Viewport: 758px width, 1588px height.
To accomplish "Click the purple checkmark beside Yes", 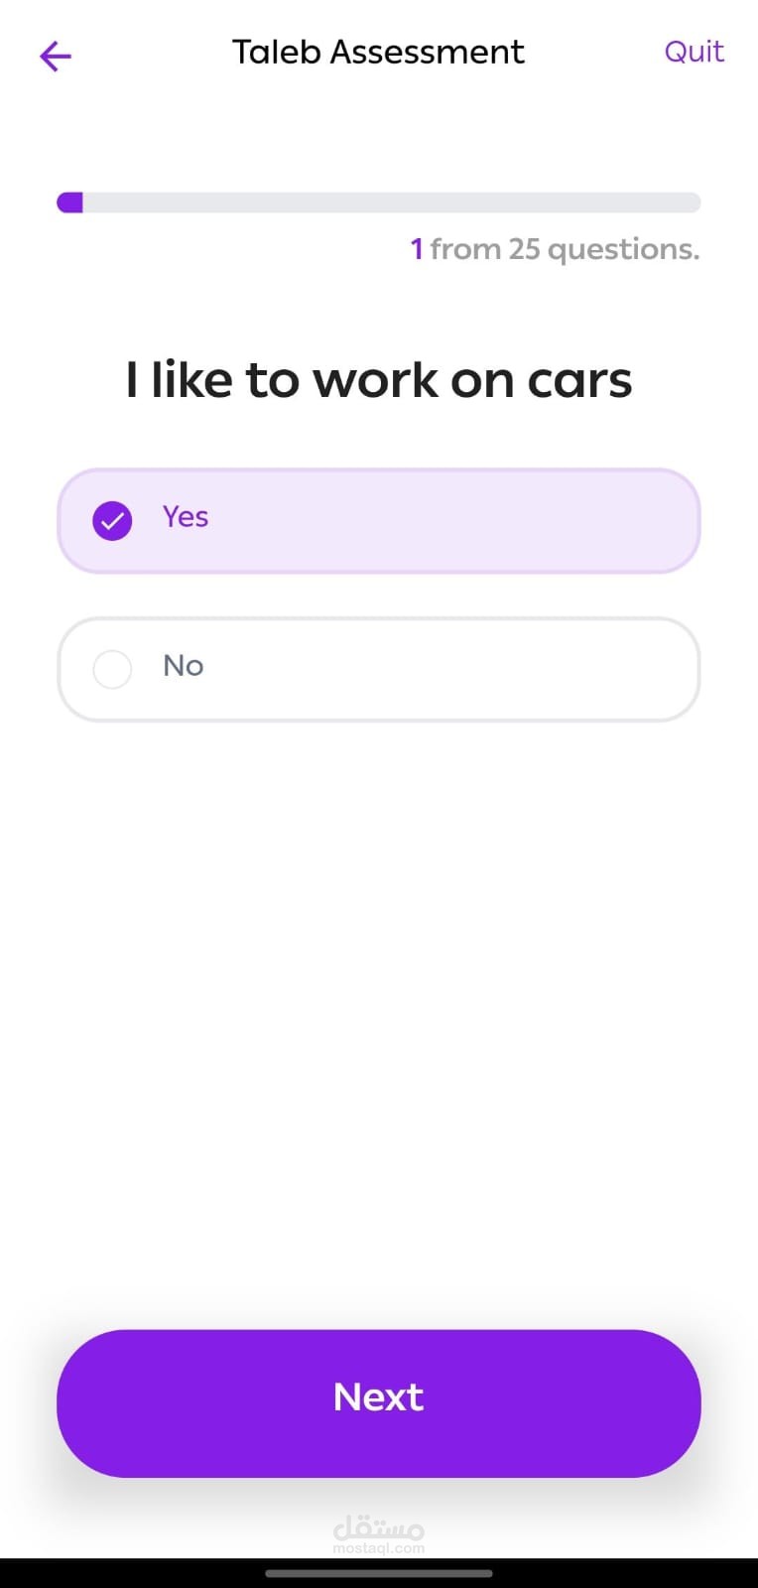I will coord(112,520).
